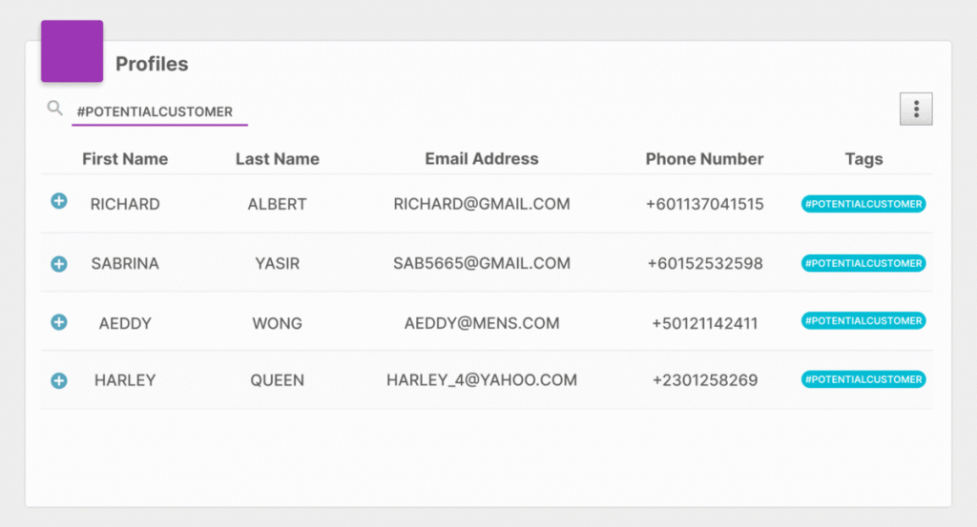The height and width of the screenshot is (527, 977).
Task: Click the Tags column header
Action: click(x=863, y=159)
